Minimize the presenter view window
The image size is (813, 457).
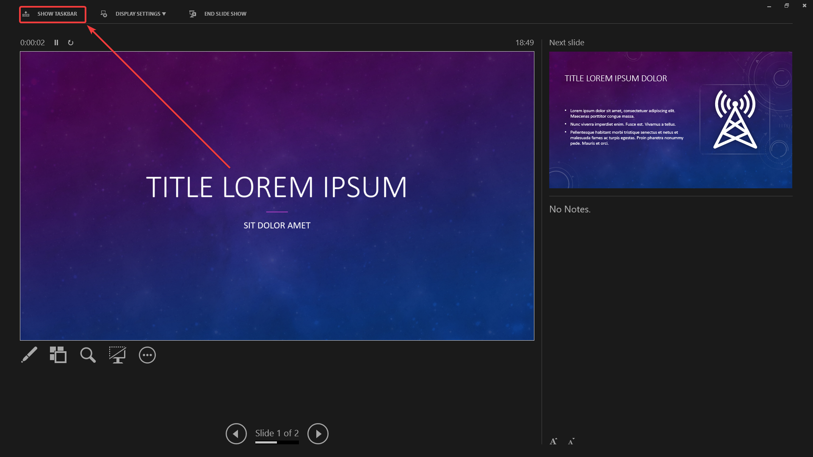pyautogui.click(x=769, y=6)
